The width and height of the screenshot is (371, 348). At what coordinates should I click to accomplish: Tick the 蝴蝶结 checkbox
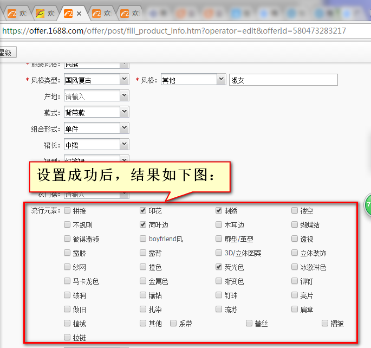click(295, 224)
